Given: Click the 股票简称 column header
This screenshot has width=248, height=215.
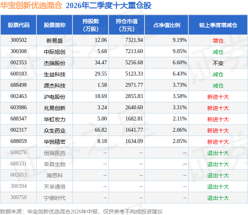Looking at the screenshot, I should point(55,25).
